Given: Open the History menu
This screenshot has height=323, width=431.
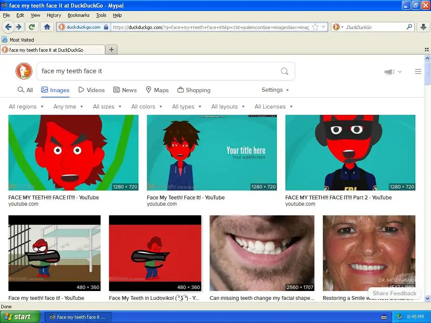Looking at the screenshot, I should click(54, 15).
